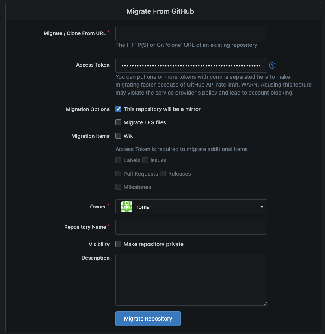Click the Description textarea resize handle

[x=266, y=304]
